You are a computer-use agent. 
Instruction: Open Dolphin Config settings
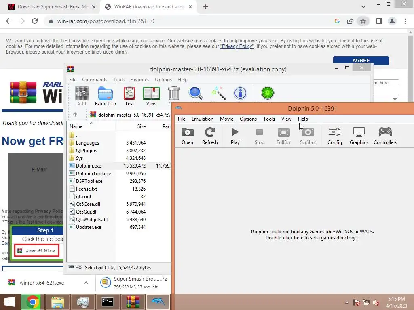[x=334, y=136]
